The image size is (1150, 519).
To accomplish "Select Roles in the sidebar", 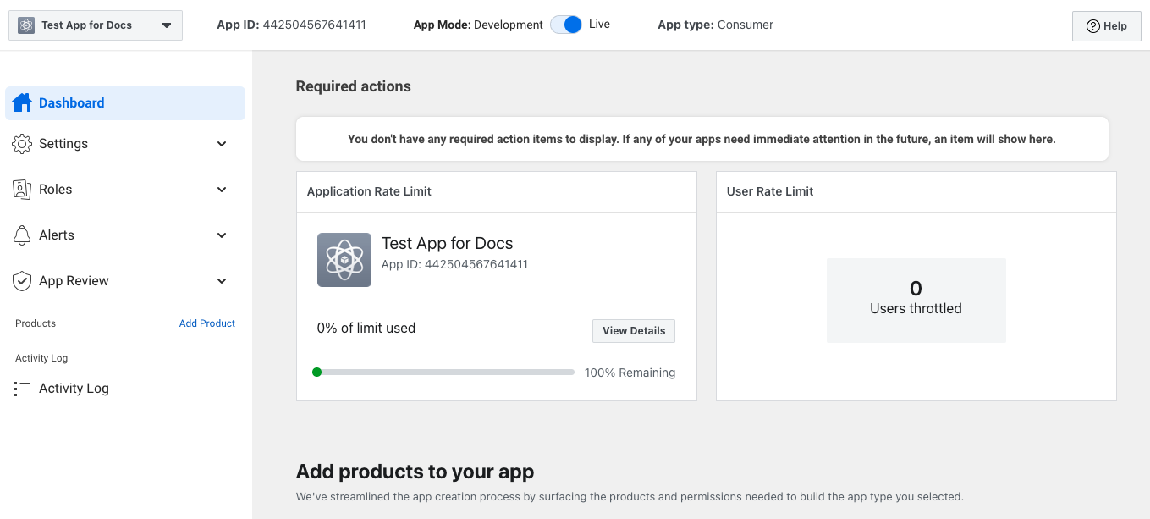I will [x=125, y=190].
